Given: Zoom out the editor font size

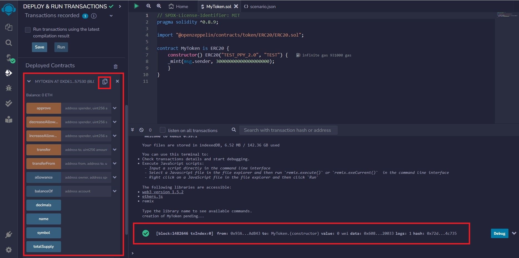Looking at the screenshot, I should [x=148, y=6].
